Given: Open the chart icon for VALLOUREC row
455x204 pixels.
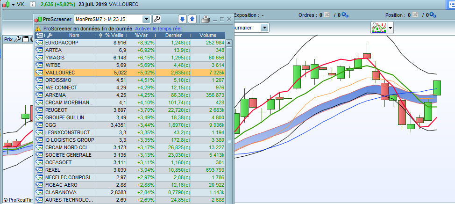Looking at the screenshot, I should (x=39, y=73).
